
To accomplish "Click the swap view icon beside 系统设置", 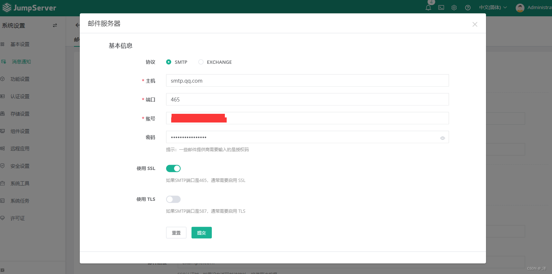I will click(55, 25).
